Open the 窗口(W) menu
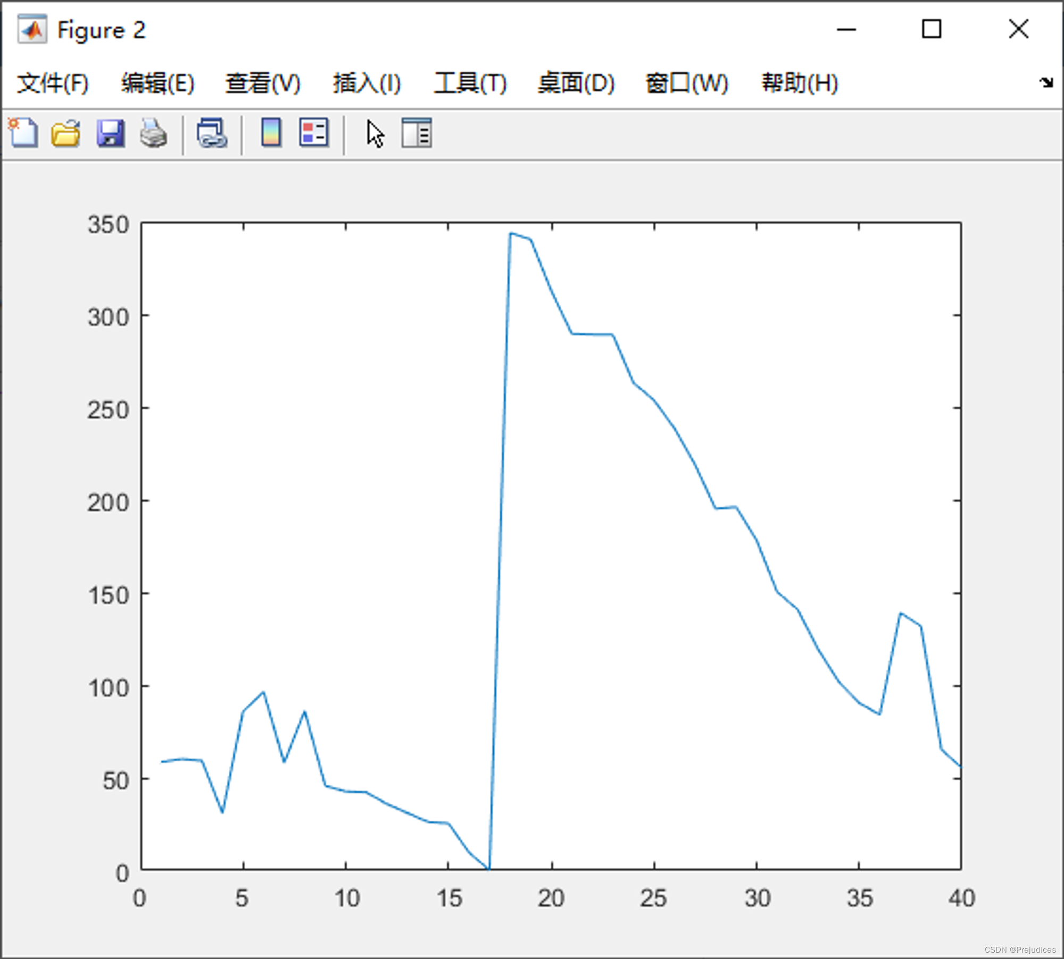The image size is (1064, 959). coord(687,83)
